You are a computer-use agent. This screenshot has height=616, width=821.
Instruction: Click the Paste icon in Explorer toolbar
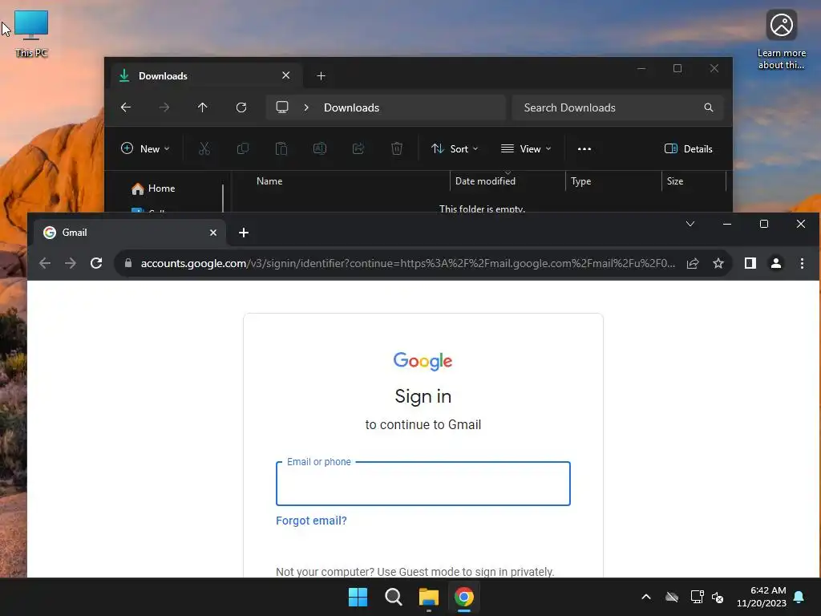281,148
